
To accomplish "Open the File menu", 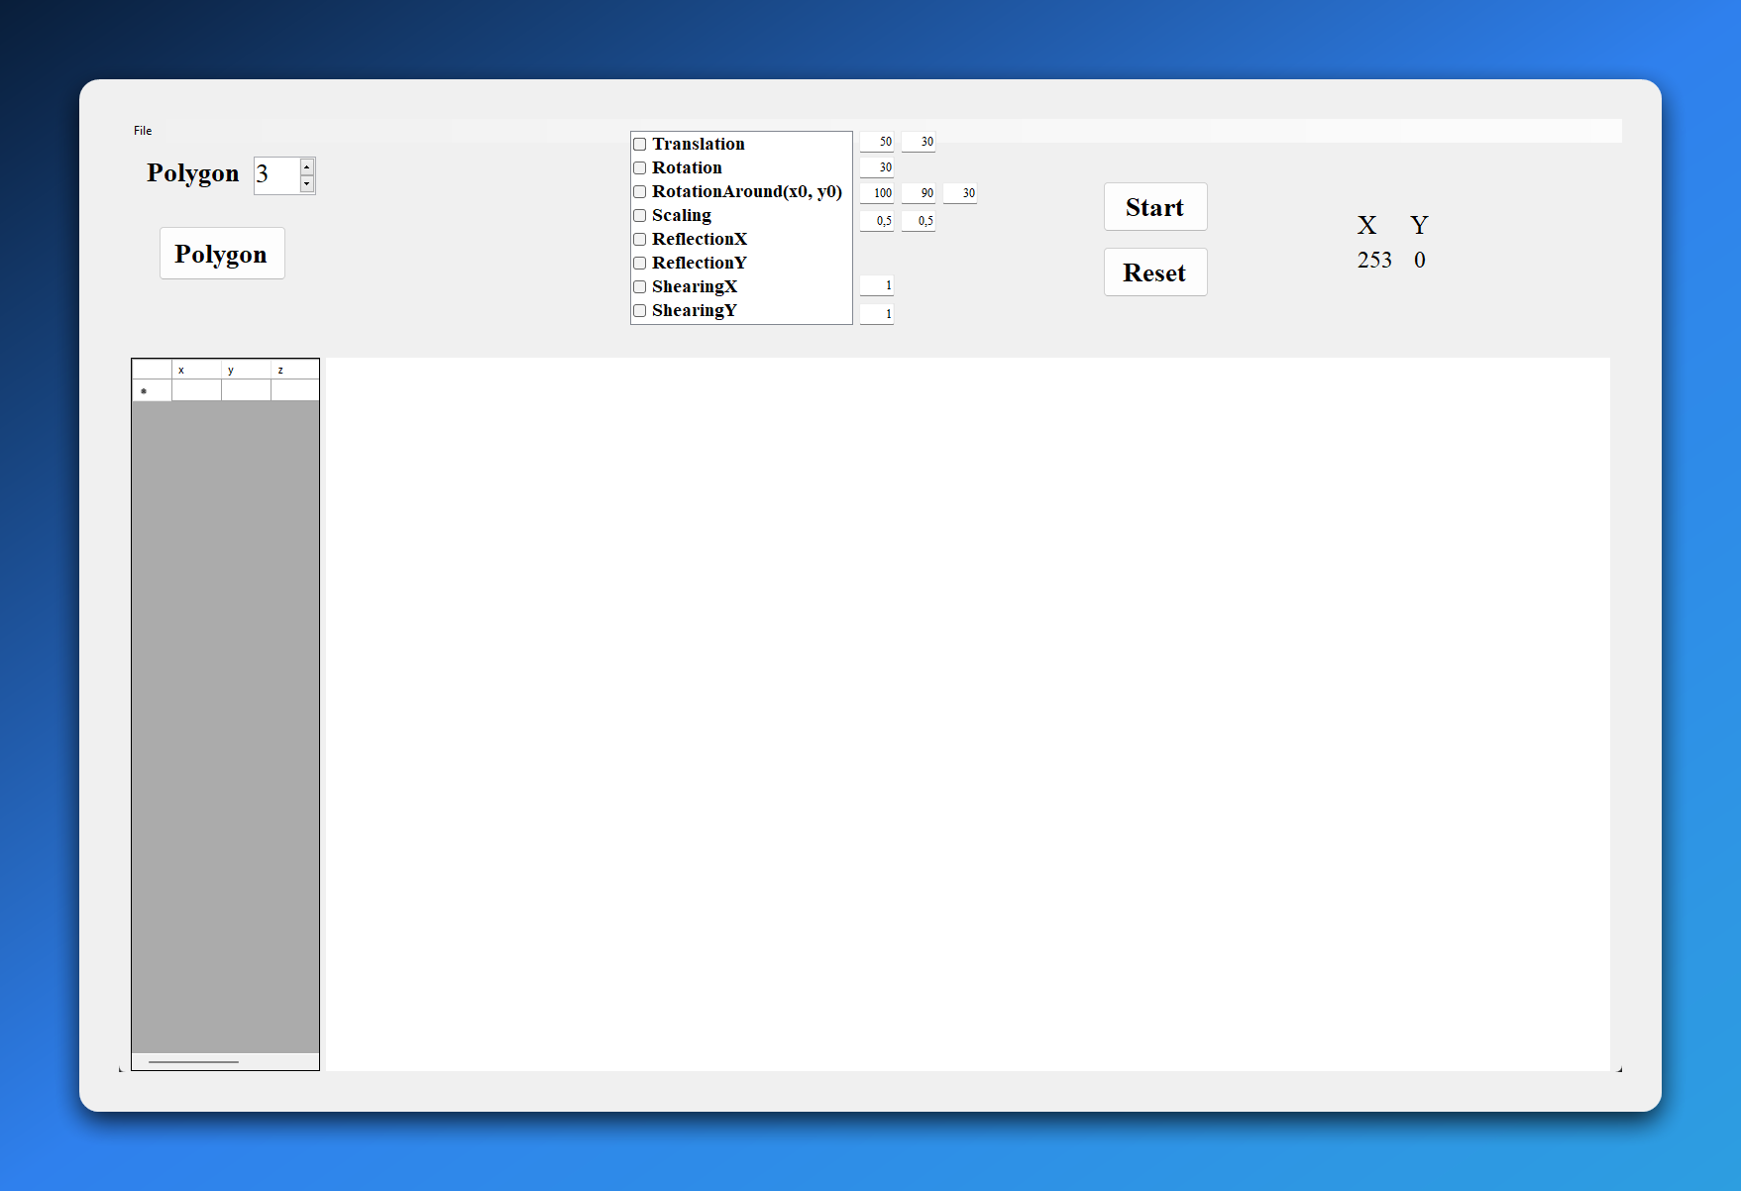I will 143,131.
